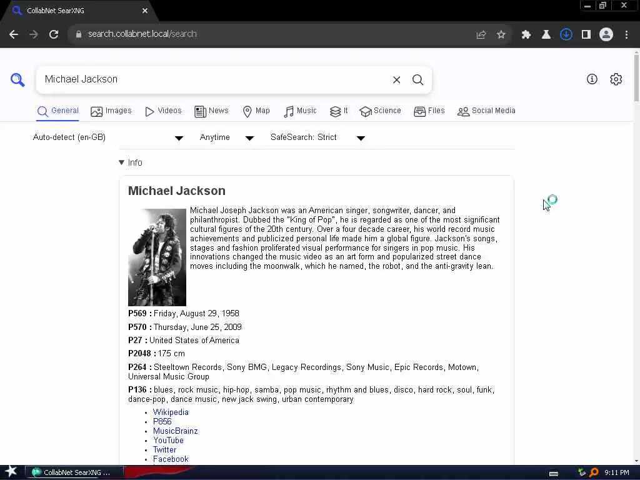Image resolution: width=640 pixels, height=480 pixels.
Task: Click the P570 death date line
Action: point(185,327)
